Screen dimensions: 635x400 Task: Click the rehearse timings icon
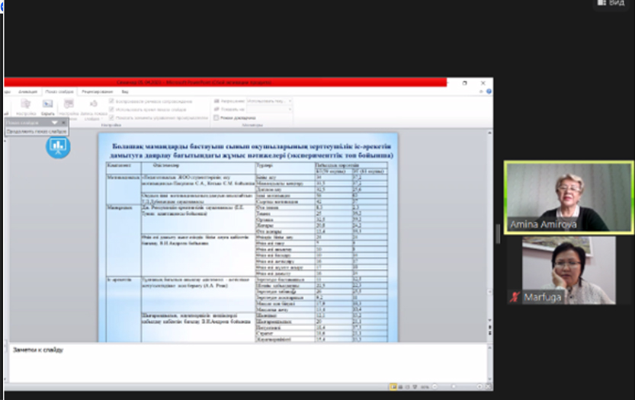pyautogui.click(x=69, y=106)
